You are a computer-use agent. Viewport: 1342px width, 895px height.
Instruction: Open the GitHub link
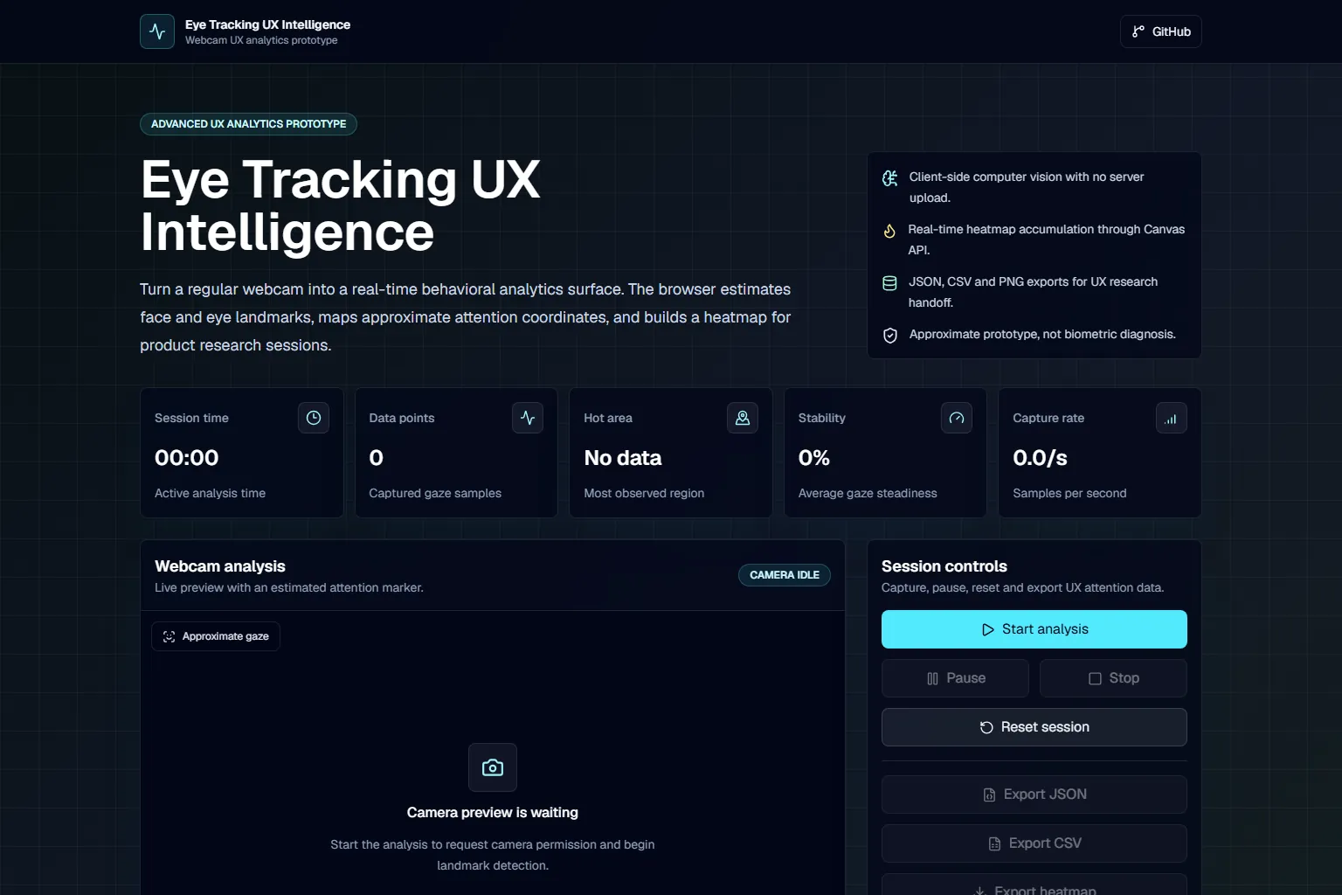click(x=1160, y=31)
